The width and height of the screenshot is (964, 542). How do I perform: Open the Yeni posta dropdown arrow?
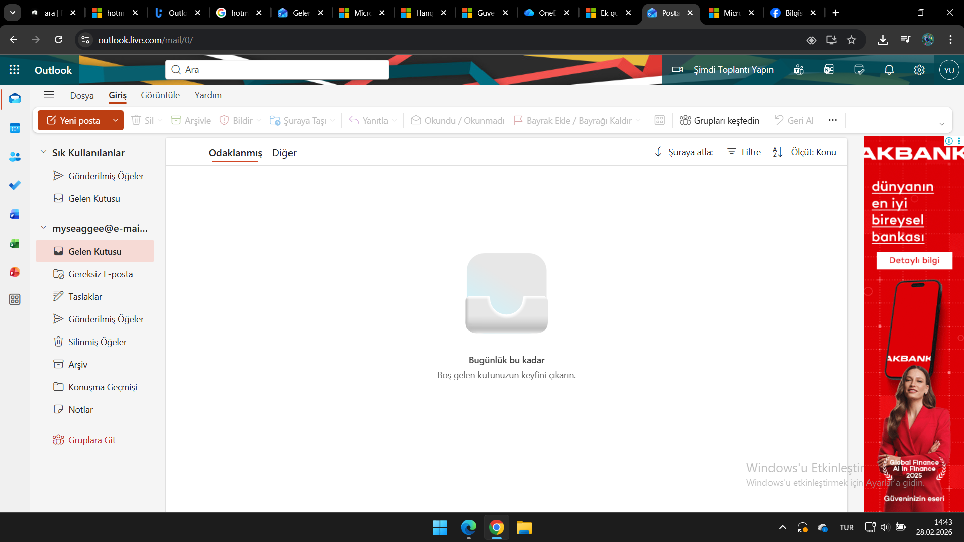pyautogui.click(x=116, y=120)
